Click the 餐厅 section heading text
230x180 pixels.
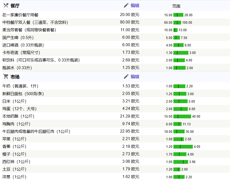coord(15,6)
